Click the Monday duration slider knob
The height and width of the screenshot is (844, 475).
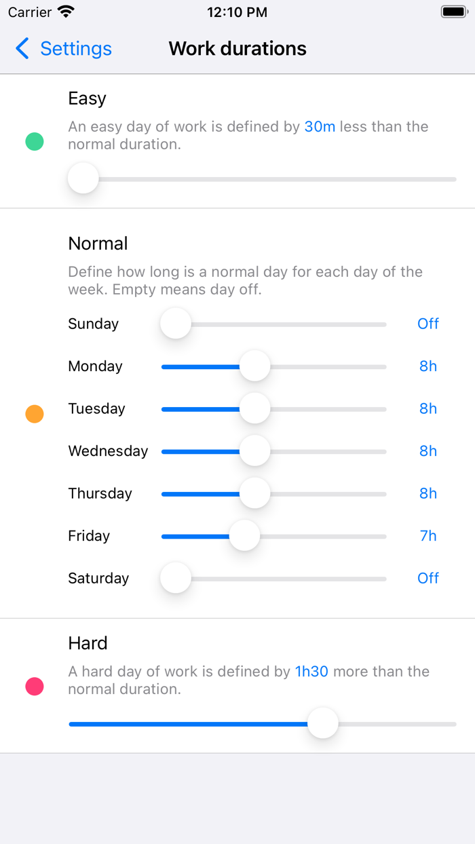point(254,366)
